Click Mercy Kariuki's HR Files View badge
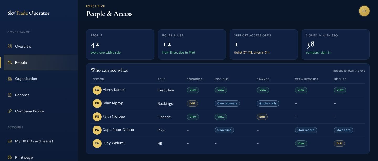The height and width of the screenshot is (161, 378). coord(340,90)
